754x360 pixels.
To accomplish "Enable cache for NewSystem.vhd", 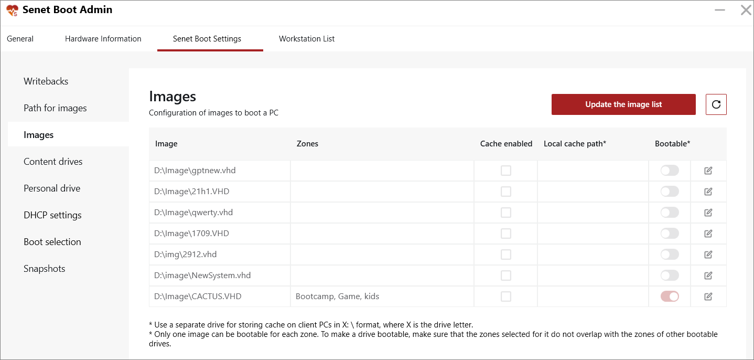I will click(506, 276).
